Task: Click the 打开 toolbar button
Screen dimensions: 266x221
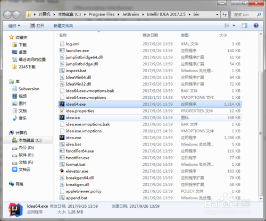Action: [37, 26]
